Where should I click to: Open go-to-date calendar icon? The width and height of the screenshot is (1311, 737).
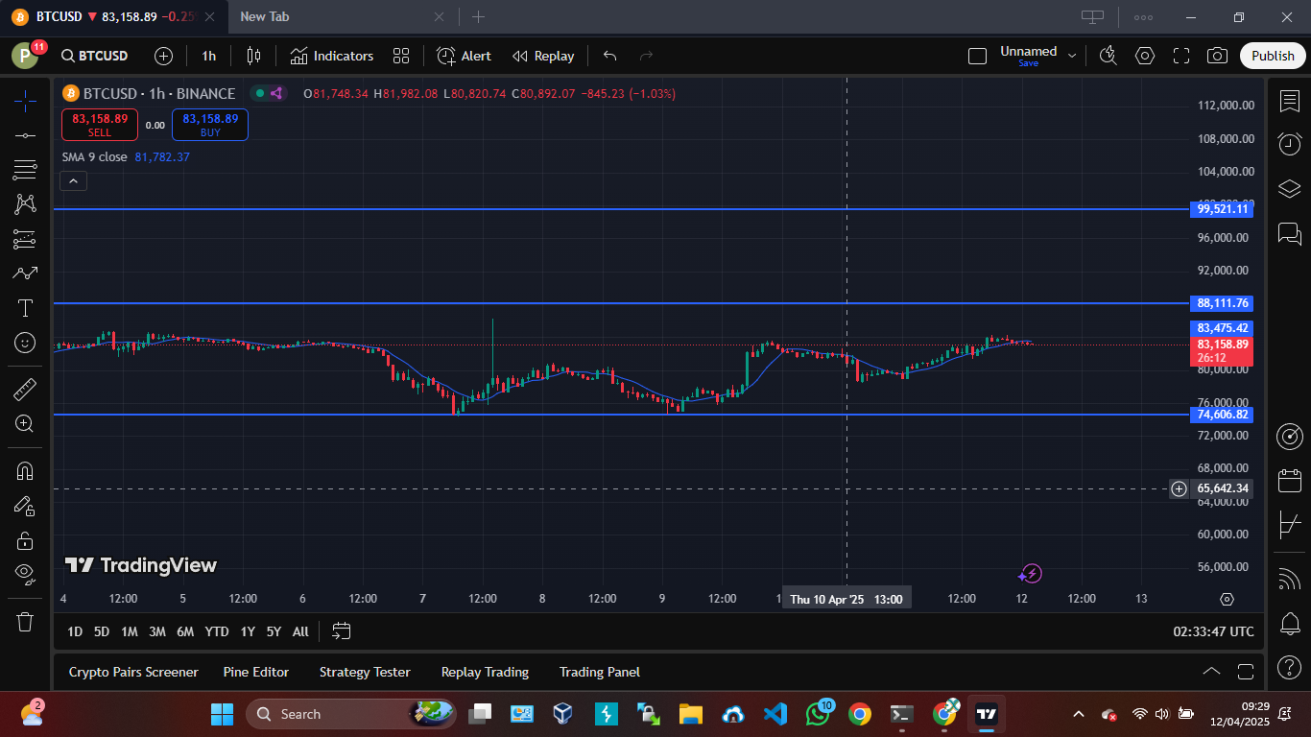[342, 631]
